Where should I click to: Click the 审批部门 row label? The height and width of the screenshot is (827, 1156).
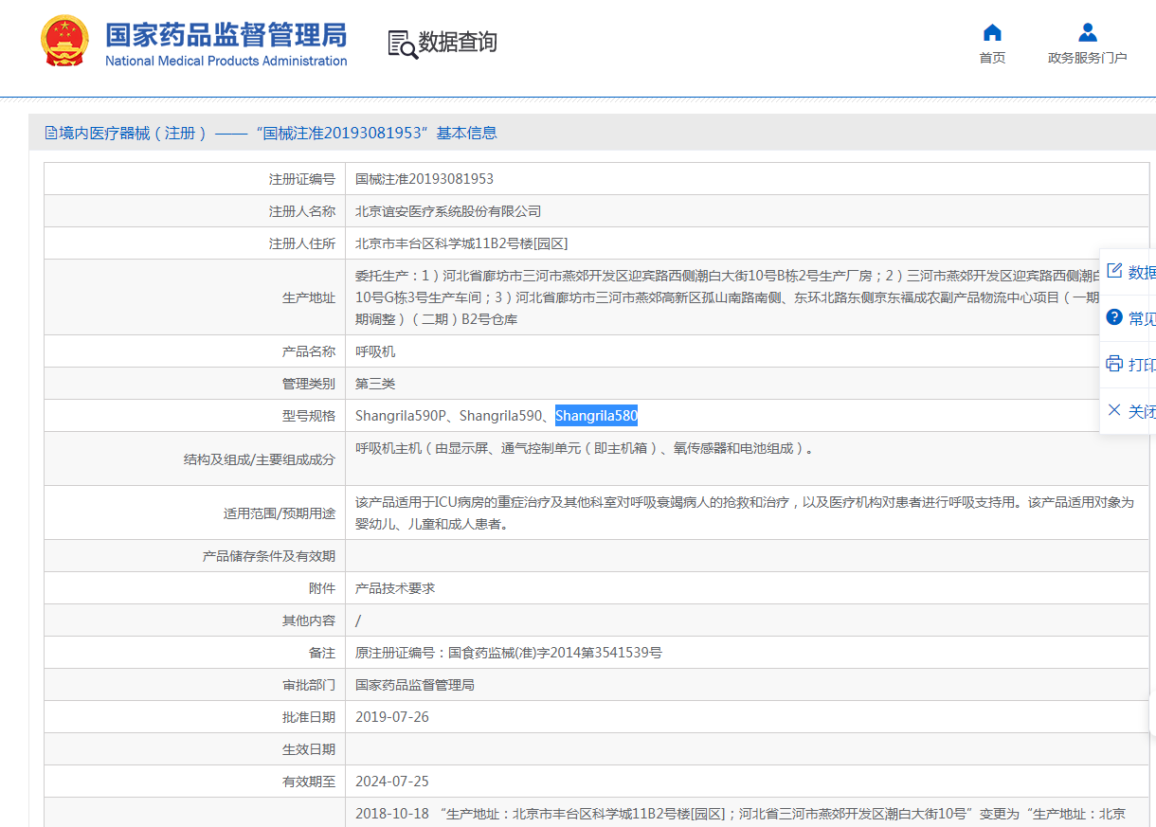click(309, 685)
